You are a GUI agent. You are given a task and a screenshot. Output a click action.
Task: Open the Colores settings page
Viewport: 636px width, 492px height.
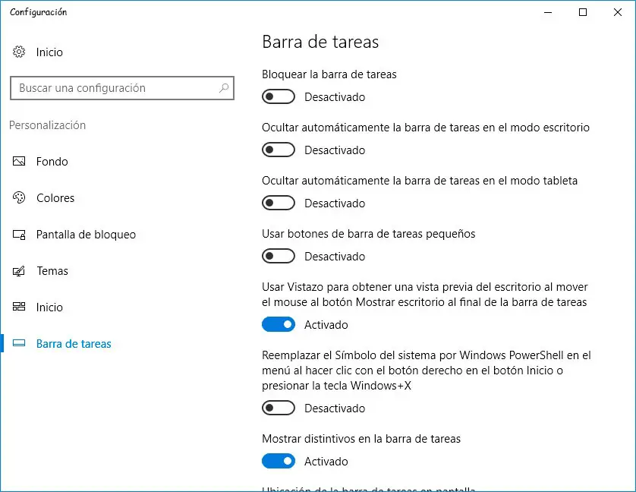55,198
